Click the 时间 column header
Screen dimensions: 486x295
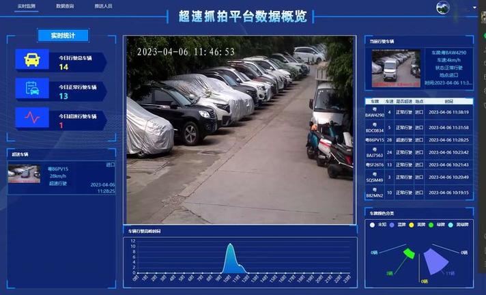pyautogui.click(x=449, y=102)
